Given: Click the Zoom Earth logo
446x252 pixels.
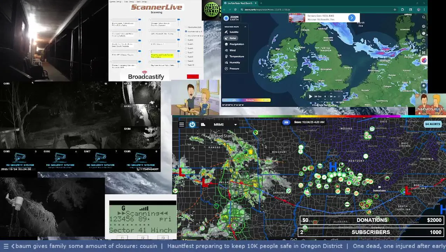Looking at the screenshot, I should coord(231,18).
